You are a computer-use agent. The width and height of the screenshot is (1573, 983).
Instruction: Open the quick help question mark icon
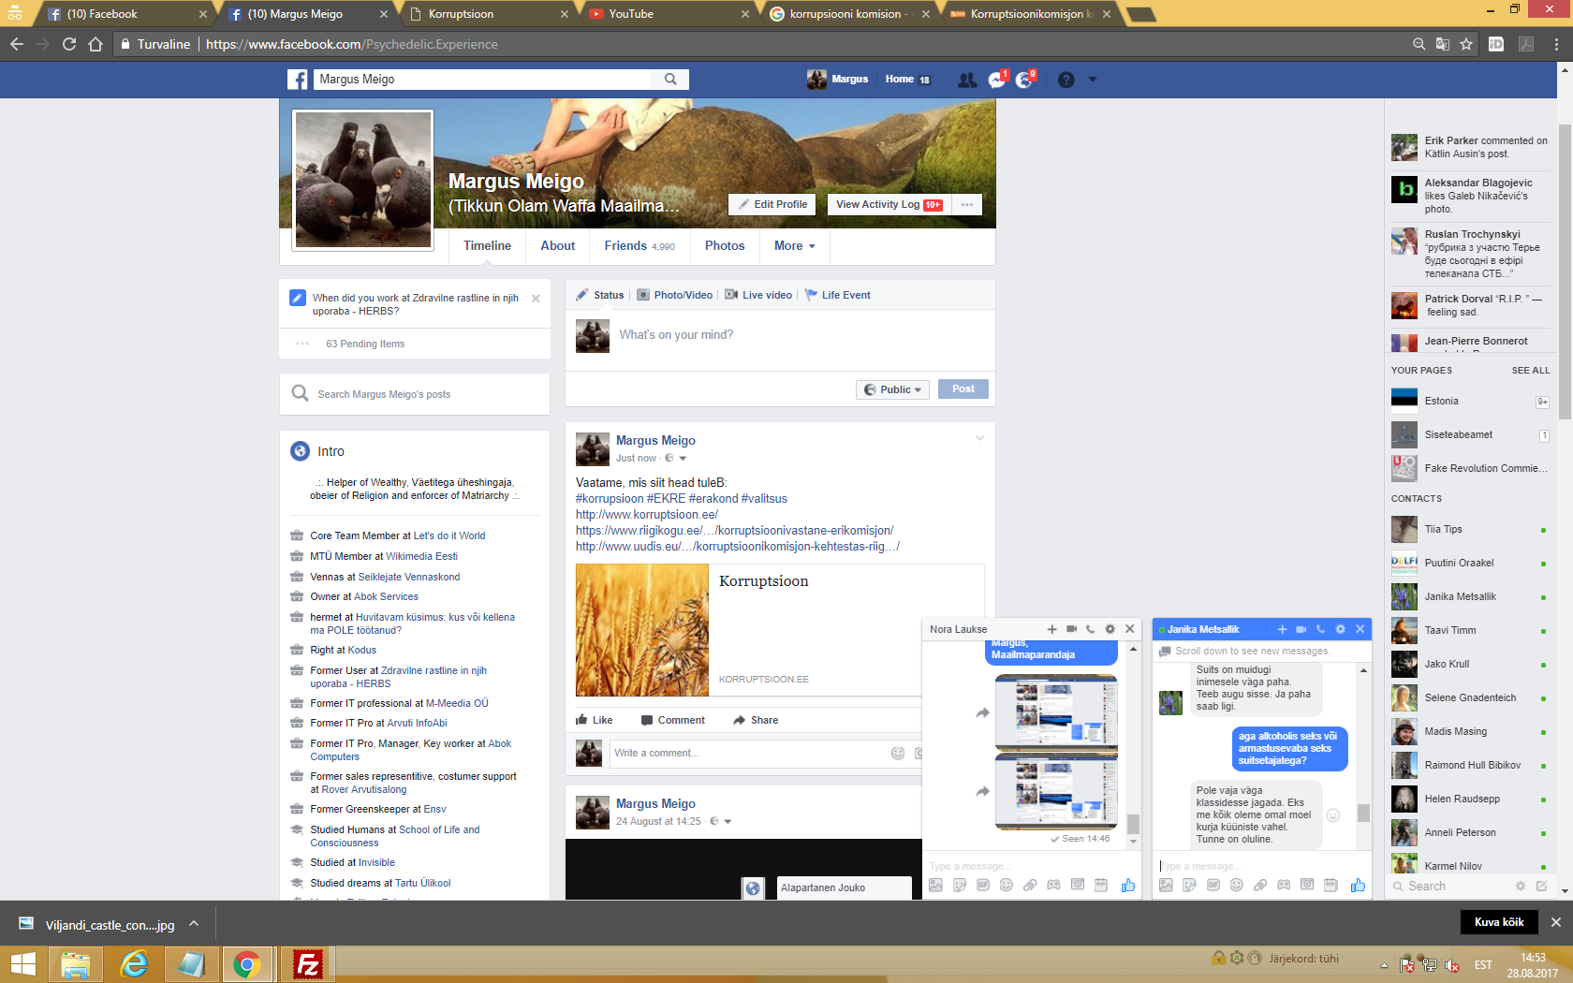click(x=1066, y=81)
